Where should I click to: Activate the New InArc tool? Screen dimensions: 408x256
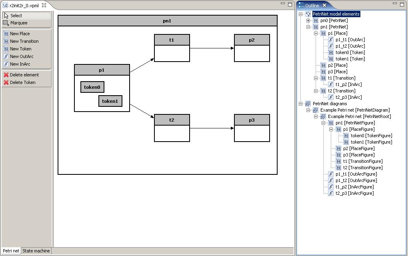(x=26, y=64)
